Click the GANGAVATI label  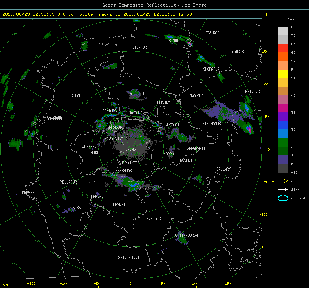click(x=196, y=148)
